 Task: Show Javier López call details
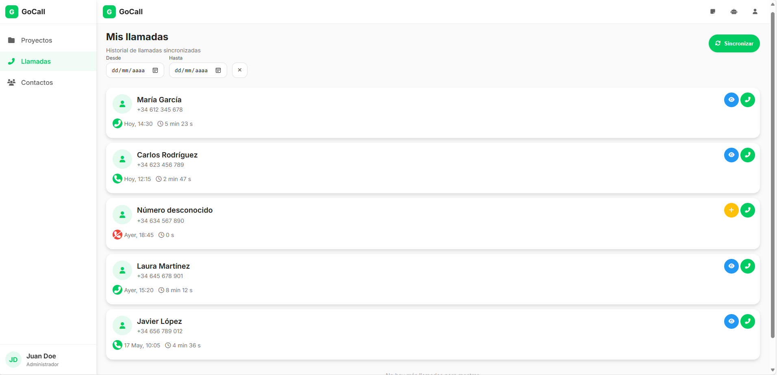point(731,321)
